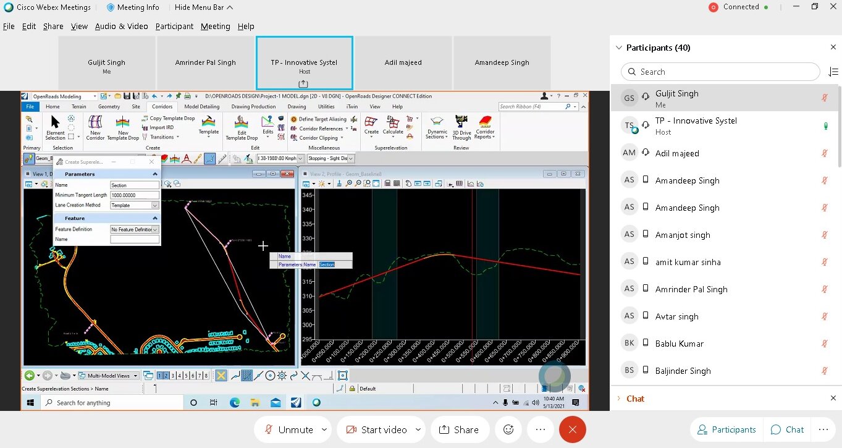The height and width of the screenshot is (448, 842).
Task: Toggle view number 1 in the view group
Action: point(160,376)
